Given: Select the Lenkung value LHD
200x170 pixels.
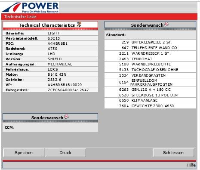Looking at the screenshot, I should pos(52,54).
